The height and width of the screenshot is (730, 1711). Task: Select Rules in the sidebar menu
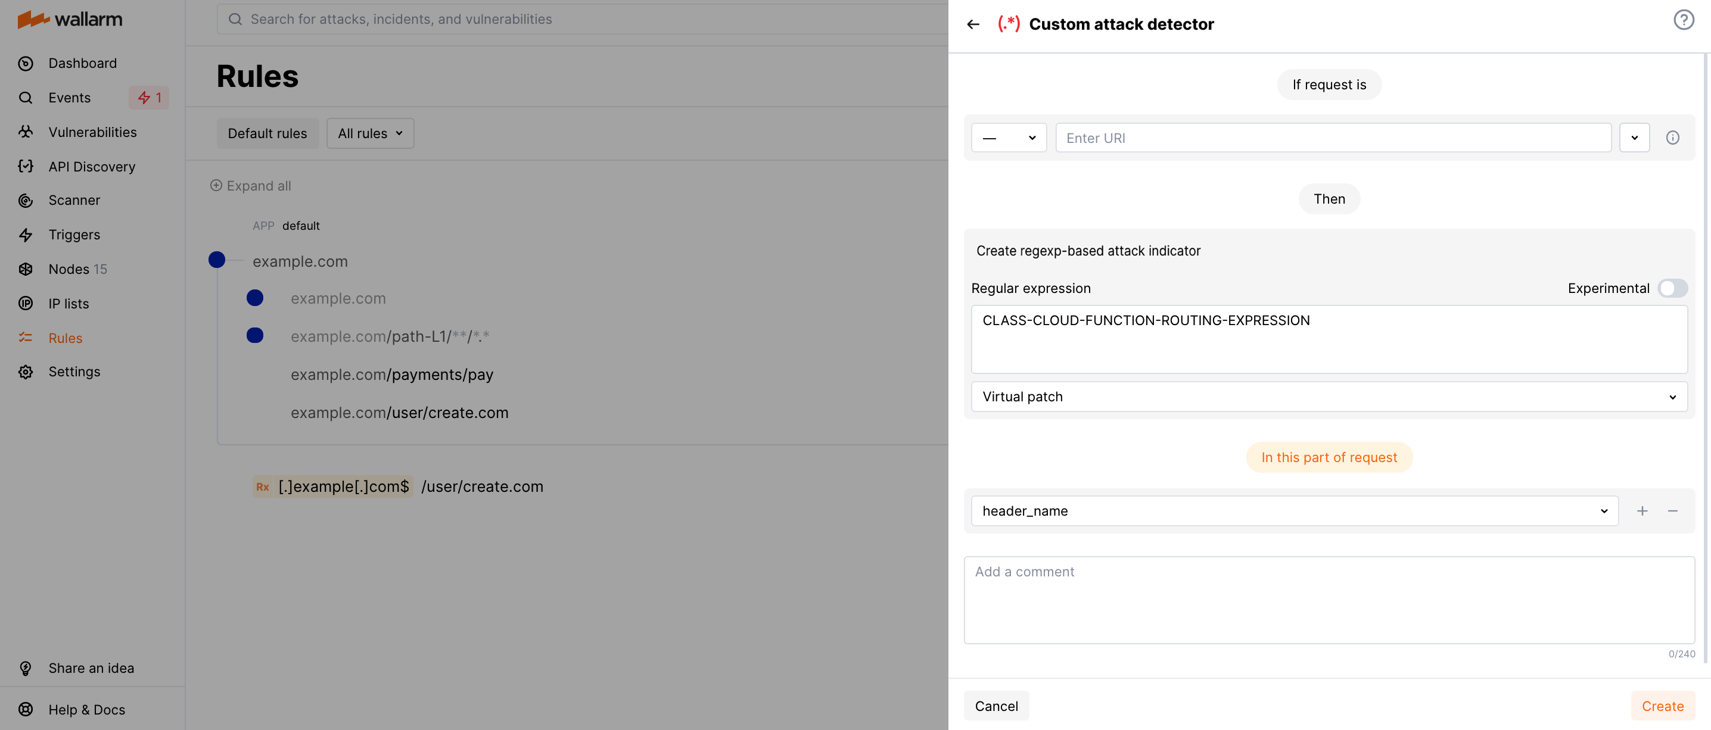click(65, 338)
